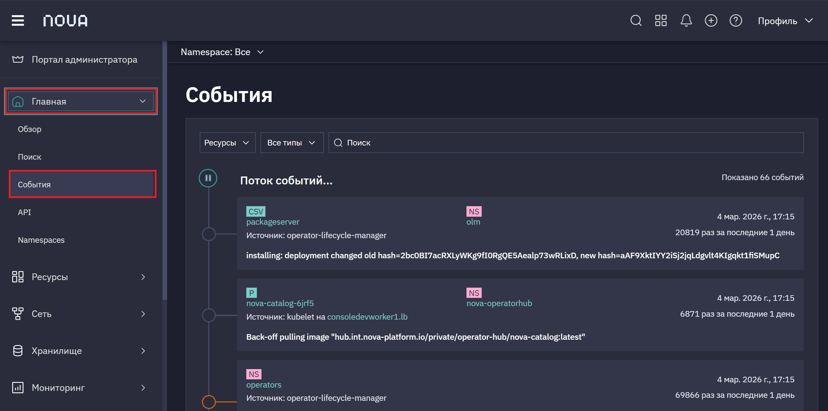This screenshot has height=411, width=828.
Task: Click the magnifier icon in the events search
Action: (x=338, y=142)
